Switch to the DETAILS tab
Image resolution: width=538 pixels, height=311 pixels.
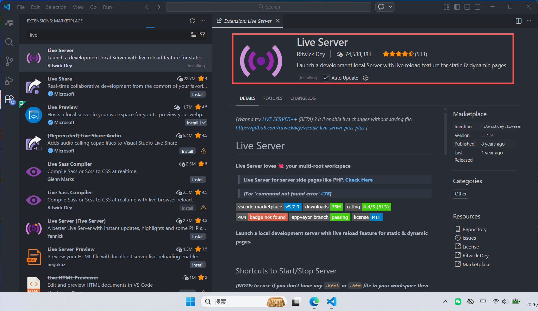[x=247, y=98]
